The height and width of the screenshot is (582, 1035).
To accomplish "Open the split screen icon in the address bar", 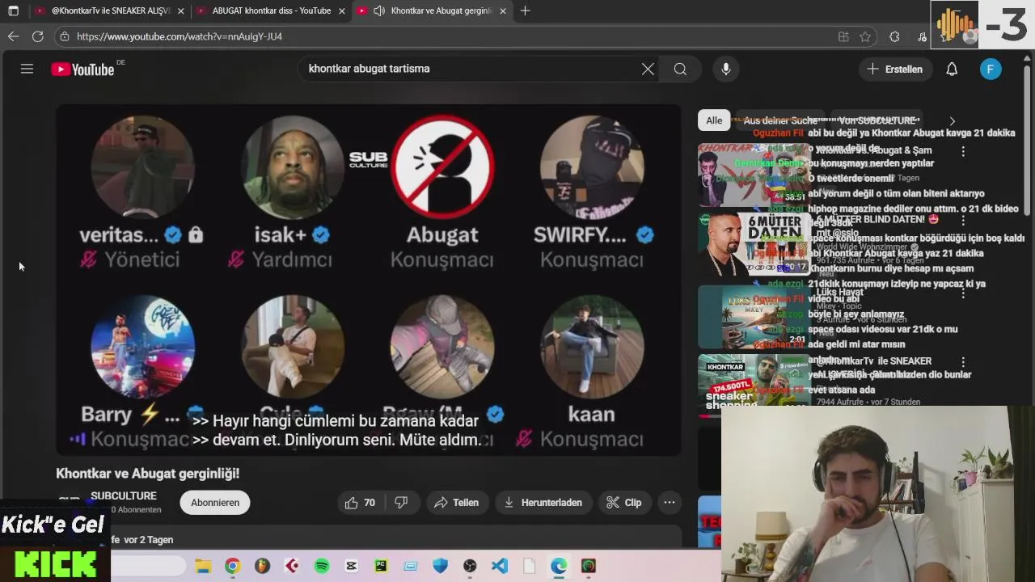I will coord(843,36).
